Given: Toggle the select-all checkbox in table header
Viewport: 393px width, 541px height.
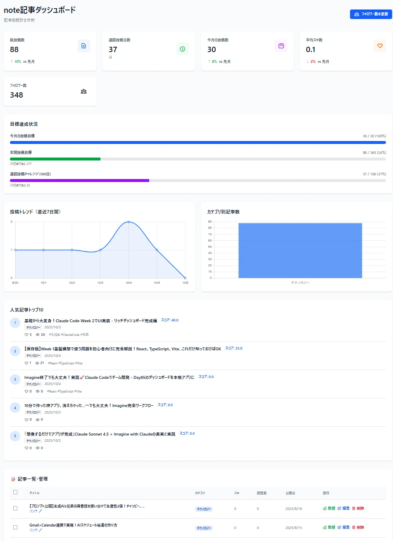Looking at the screenshot, I should click(15, 492).
